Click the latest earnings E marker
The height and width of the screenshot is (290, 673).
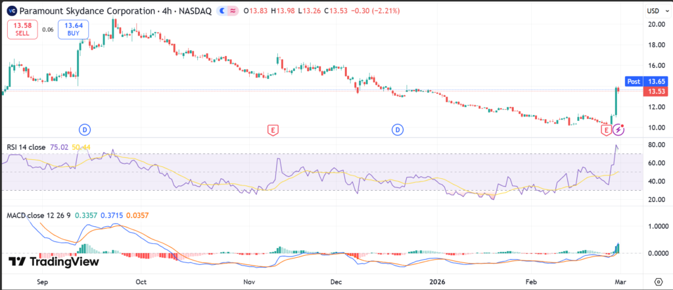tap(607, 130)
